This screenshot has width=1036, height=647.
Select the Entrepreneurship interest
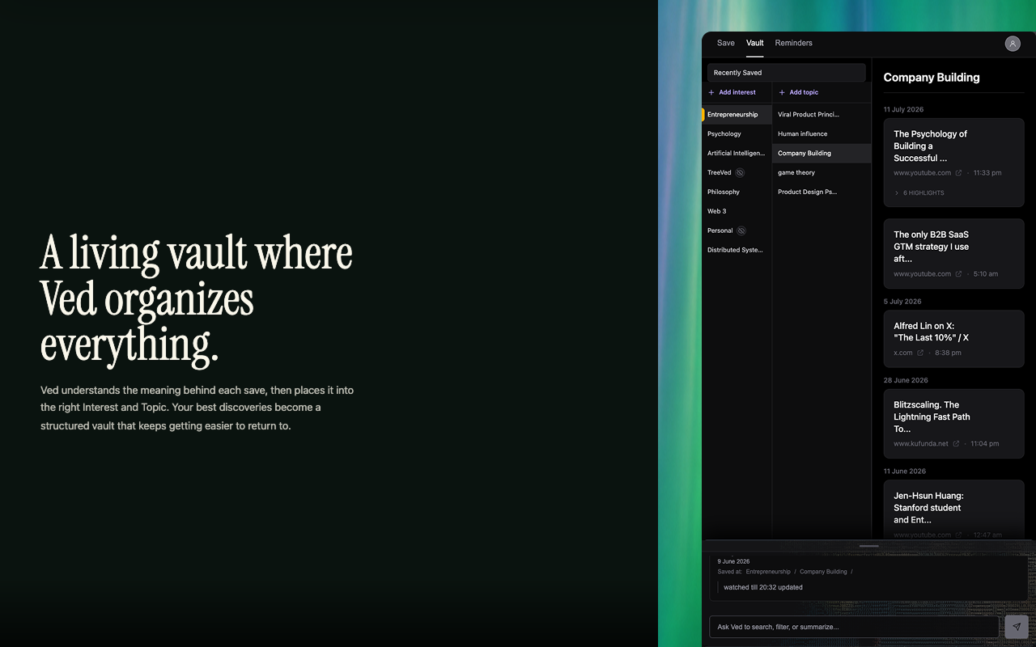point(737,115)
